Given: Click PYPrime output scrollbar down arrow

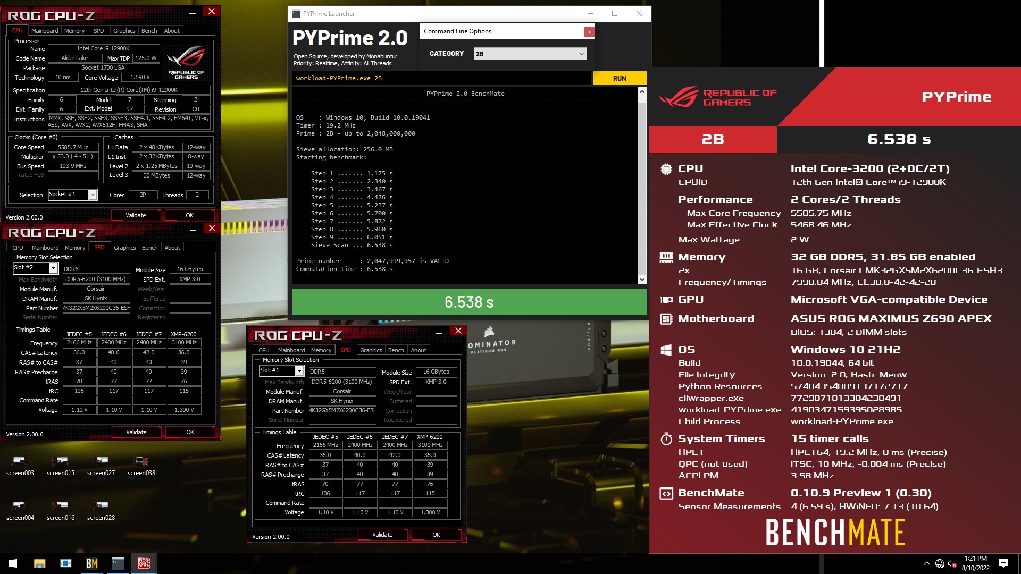Looking at the screenshot, I should pyautogui.click(x=642, y=279).
